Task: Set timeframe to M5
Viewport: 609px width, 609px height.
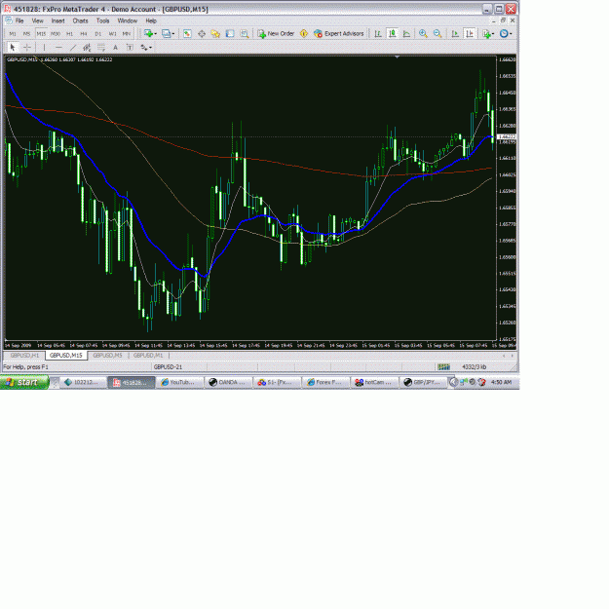Action: [x=26, y=34]
